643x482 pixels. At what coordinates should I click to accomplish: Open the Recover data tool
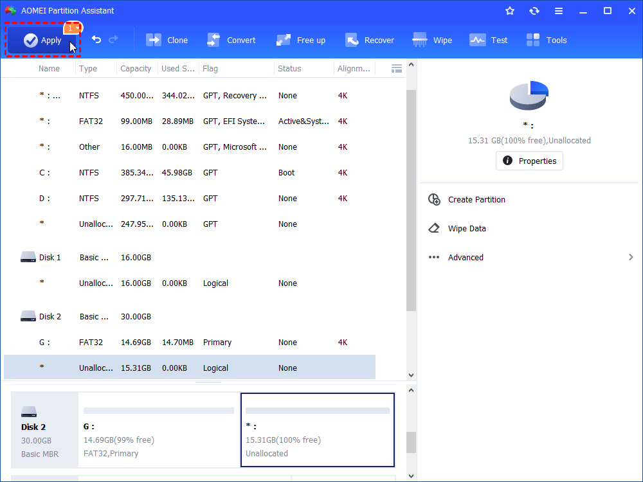(x=370, y=40)
